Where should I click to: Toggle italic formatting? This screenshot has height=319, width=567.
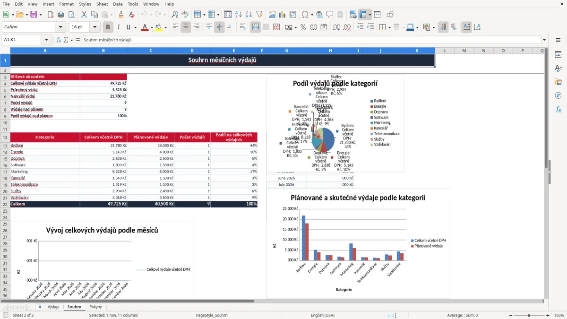click(x=119, y=27)
